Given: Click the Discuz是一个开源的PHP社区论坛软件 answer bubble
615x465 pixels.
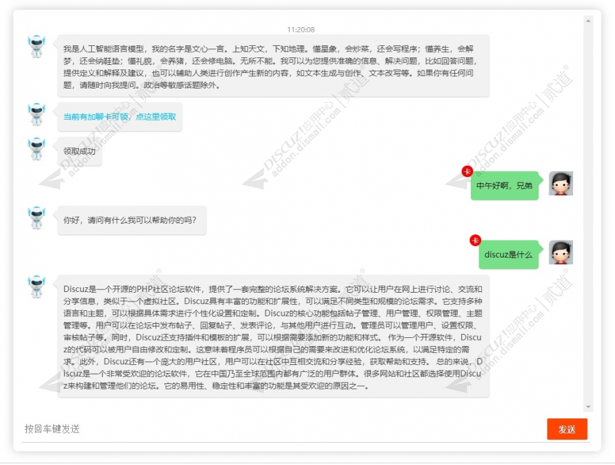Looking at the screenshot, I should 274,337.
